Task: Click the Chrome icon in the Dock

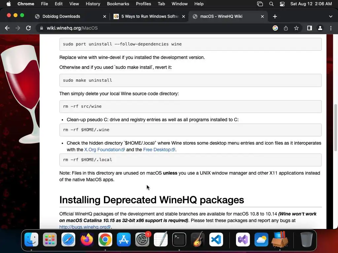Action: coord(105,239)
